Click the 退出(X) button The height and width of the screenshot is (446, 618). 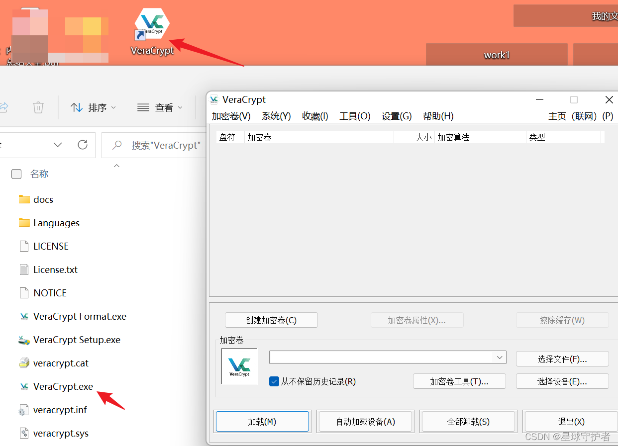[x=571, y=422]
